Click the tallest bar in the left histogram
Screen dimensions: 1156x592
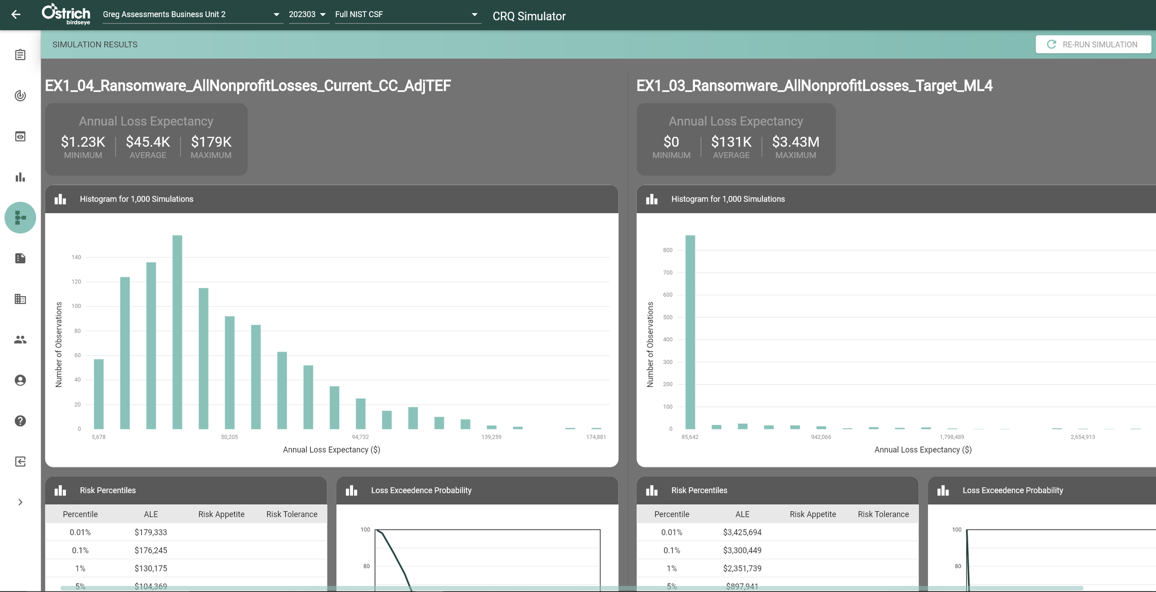177,332
